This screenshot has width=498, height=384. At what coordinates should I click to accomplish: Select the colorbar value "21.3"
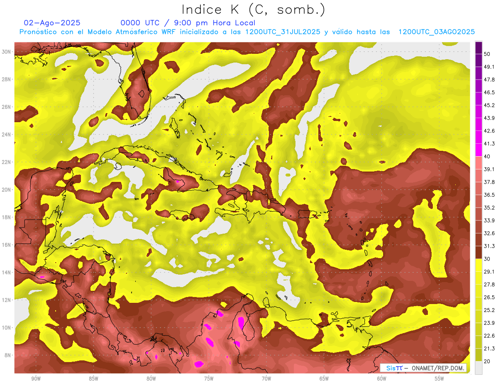[489, 349]
